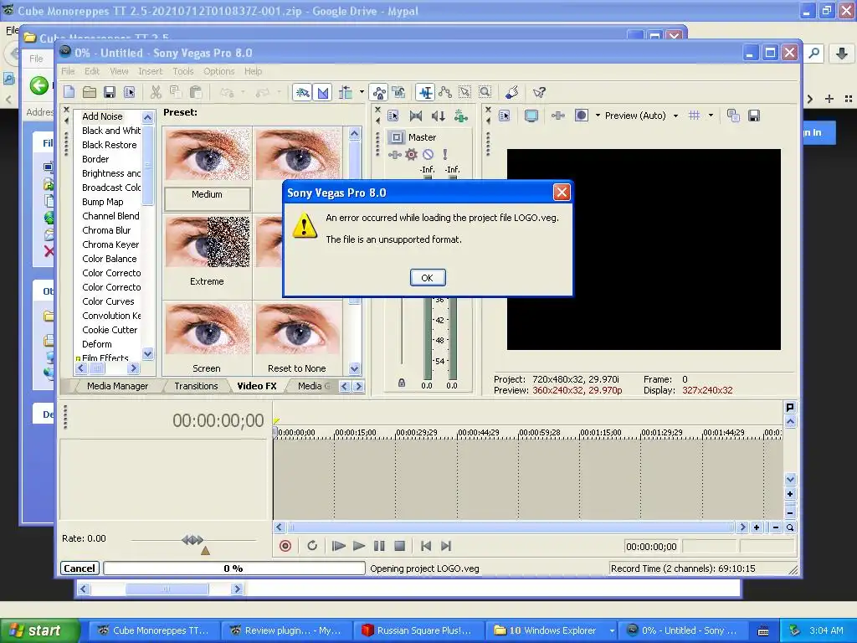Viewport: 857px width, 643px height.
Task: Select the Selection Edit tool
Action: tap(465, 92)
